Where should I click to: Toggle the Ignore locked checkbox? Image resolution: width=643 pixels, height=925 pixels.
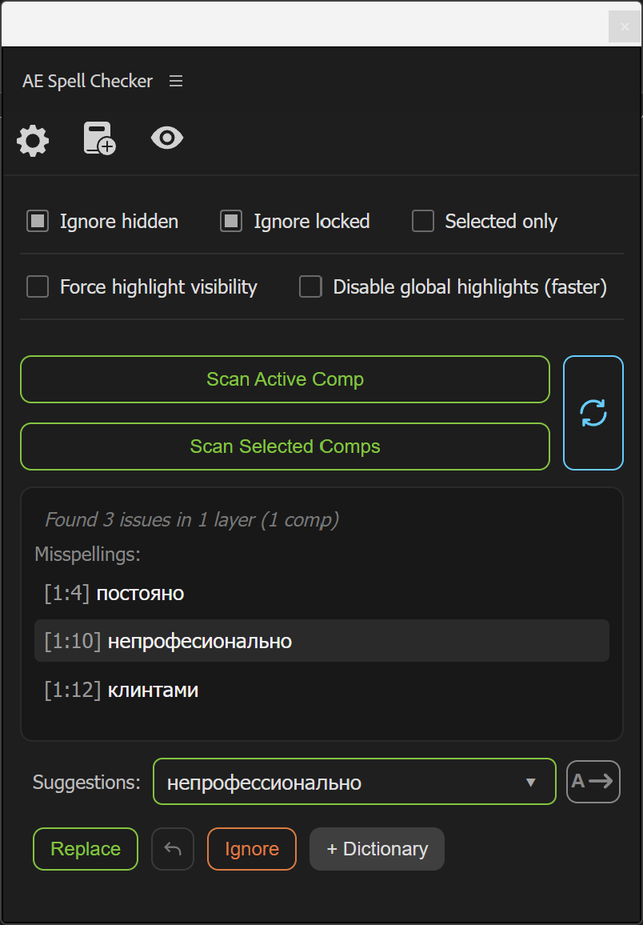(x=231, y=221)
